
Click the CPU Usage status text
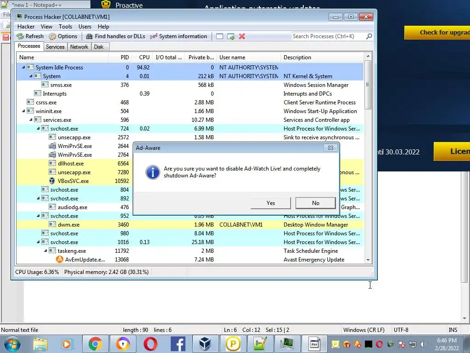[x=37, y=272]
